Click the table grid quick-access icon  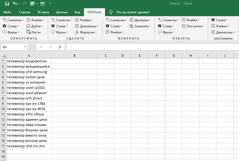[x=32, y=4]
